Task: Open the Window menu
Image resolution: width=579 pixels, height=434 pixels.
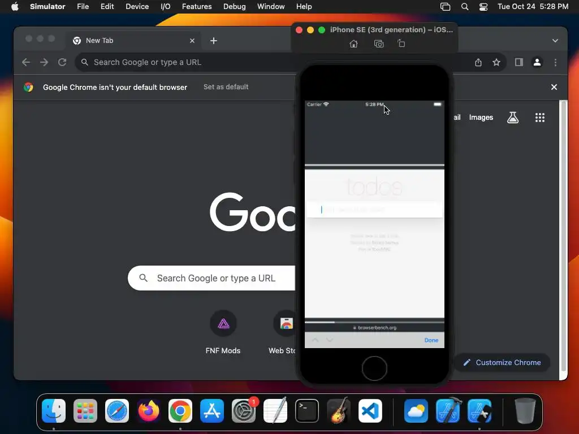Action: pos(271,7)
